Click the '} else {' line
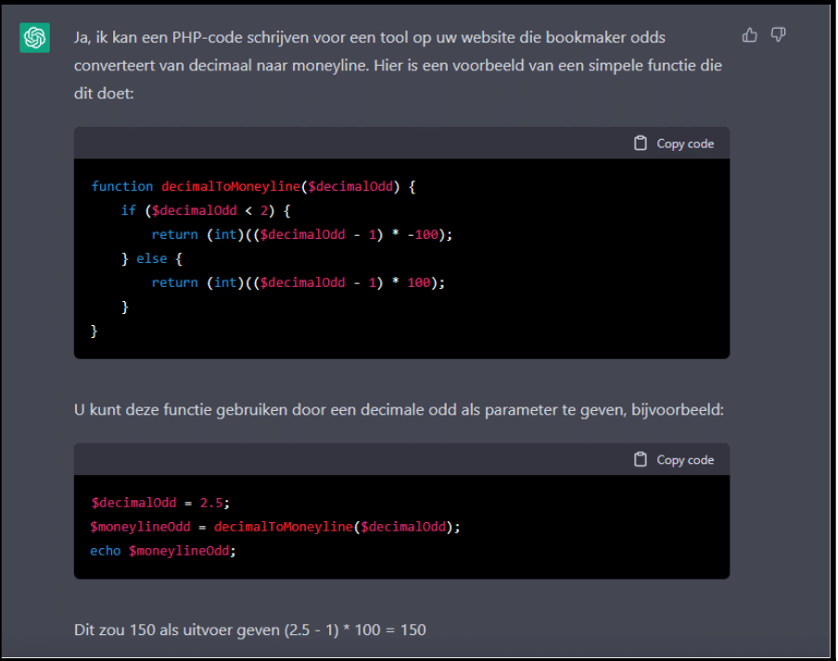 [152, 258]
